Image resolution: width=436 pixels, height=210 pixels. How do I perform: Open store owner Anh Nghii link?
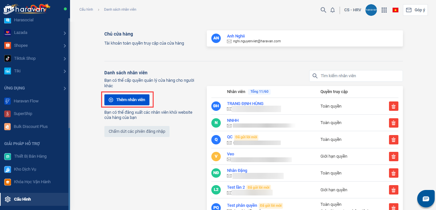236,36
